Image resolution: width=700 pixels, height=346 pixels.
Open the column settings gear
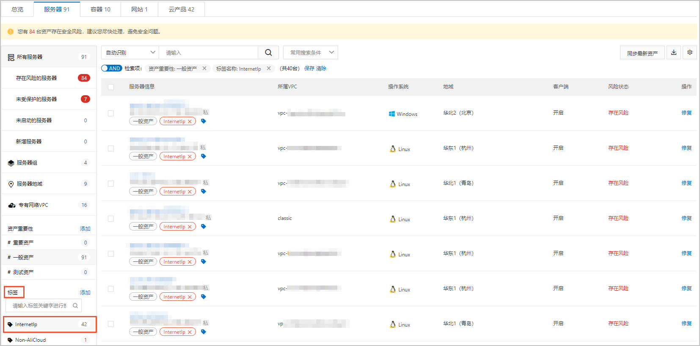click(x=690, y=52)
